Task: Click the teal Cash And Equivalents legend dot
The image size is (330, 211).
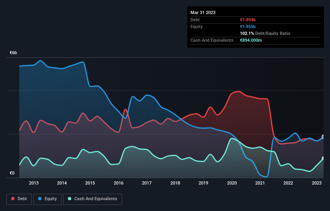Action: 70,199
